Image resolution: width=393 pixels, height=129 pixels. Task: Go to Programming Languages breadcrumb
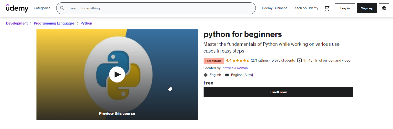click(54, 23)
